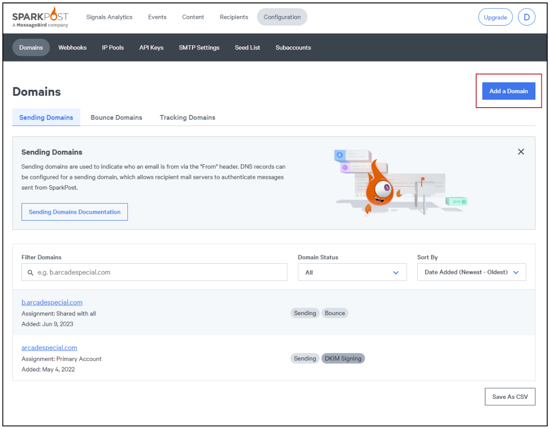Click the search magnifier in Filter Domains
Image resolution: width=550 pixels, height=429 pixels.
coord(31,272)
